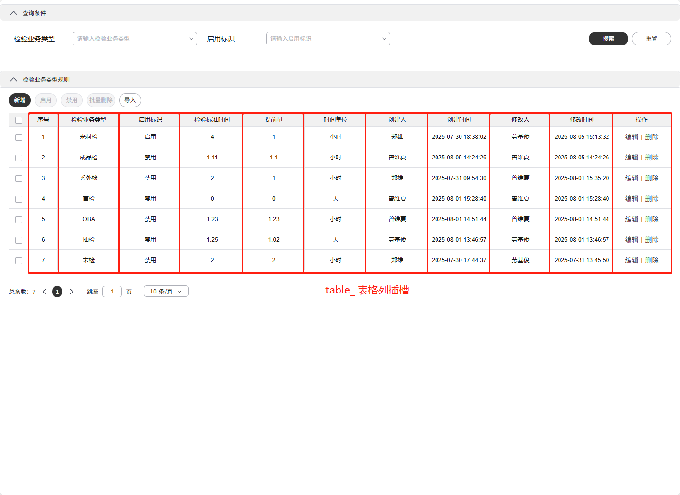This screenshot has width=680, height=495.
Task: Toggle the select-all checkbox in table header
Action: (19, 120)
